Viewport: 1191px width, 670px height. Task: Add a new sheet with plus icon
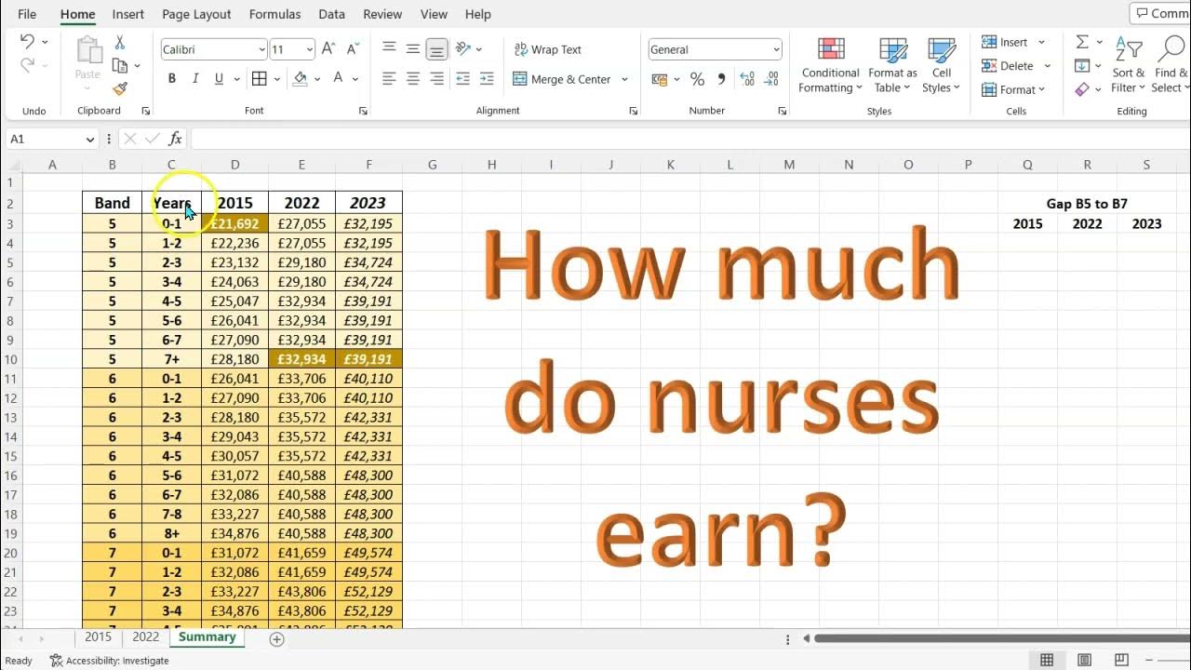[276, 638]
